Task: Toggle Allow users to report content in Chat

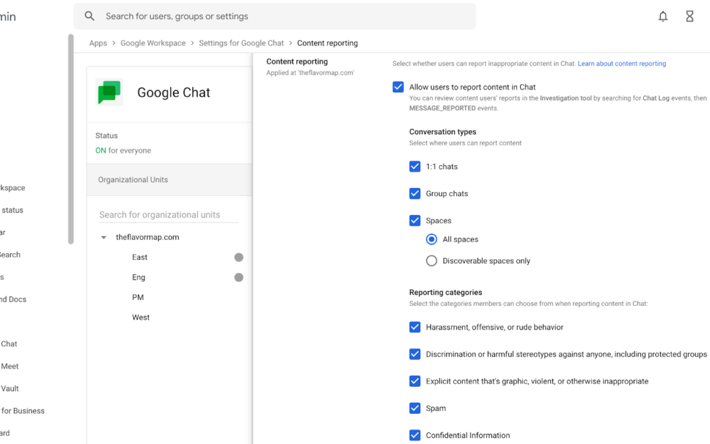Action: click(x=398, y=87)
